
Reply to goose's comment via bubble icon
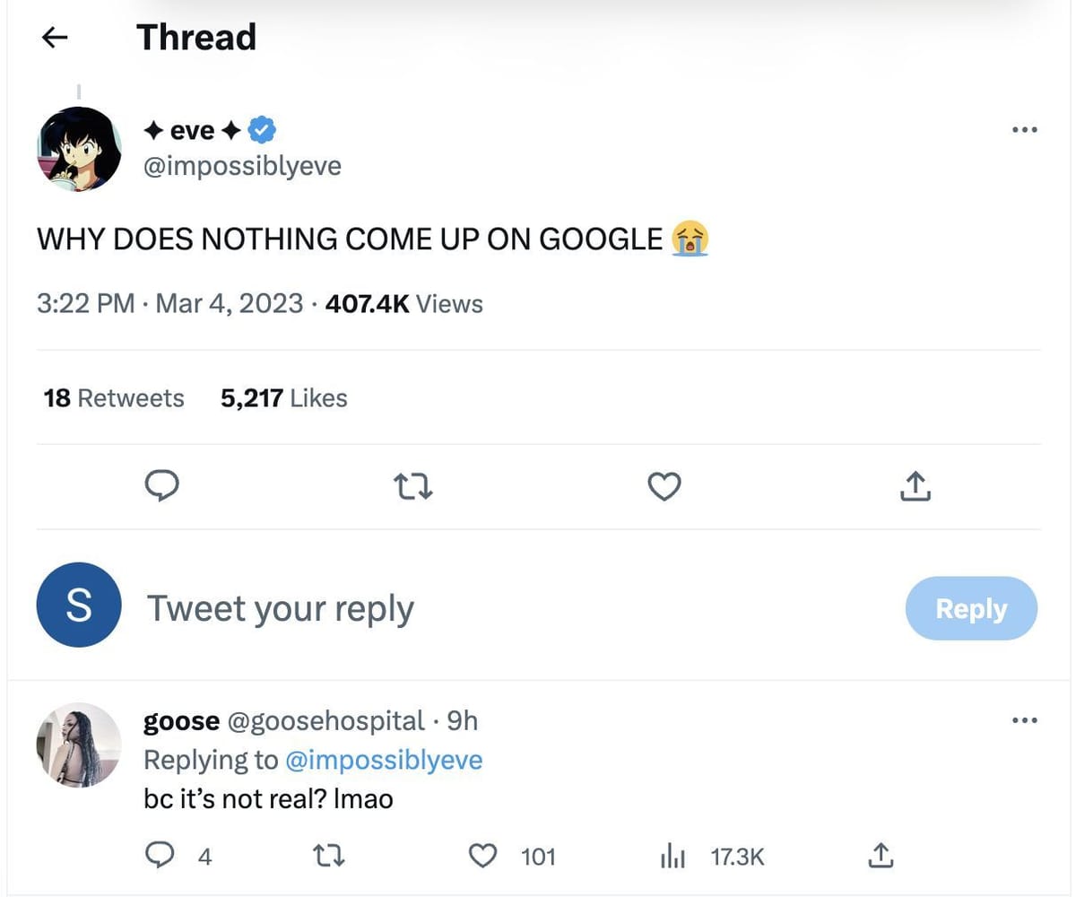coord(160,856)
